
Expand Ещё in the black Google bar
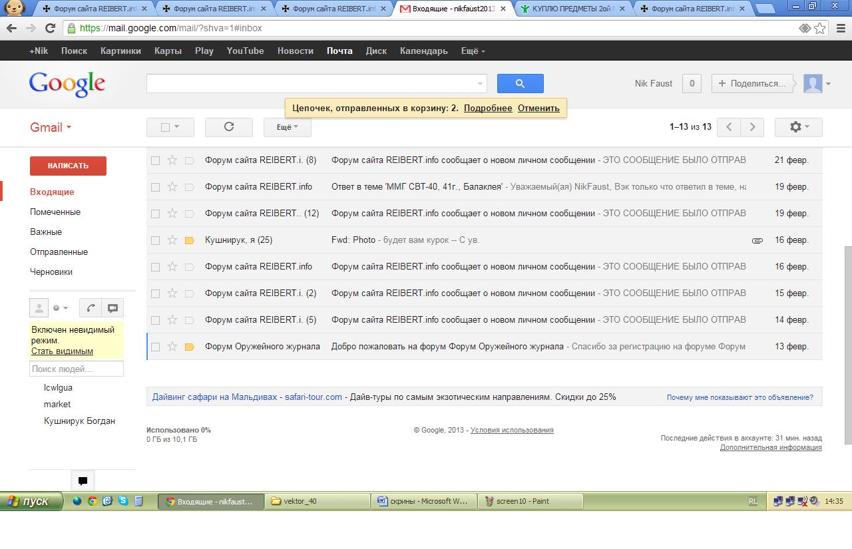tap(473, 51)
